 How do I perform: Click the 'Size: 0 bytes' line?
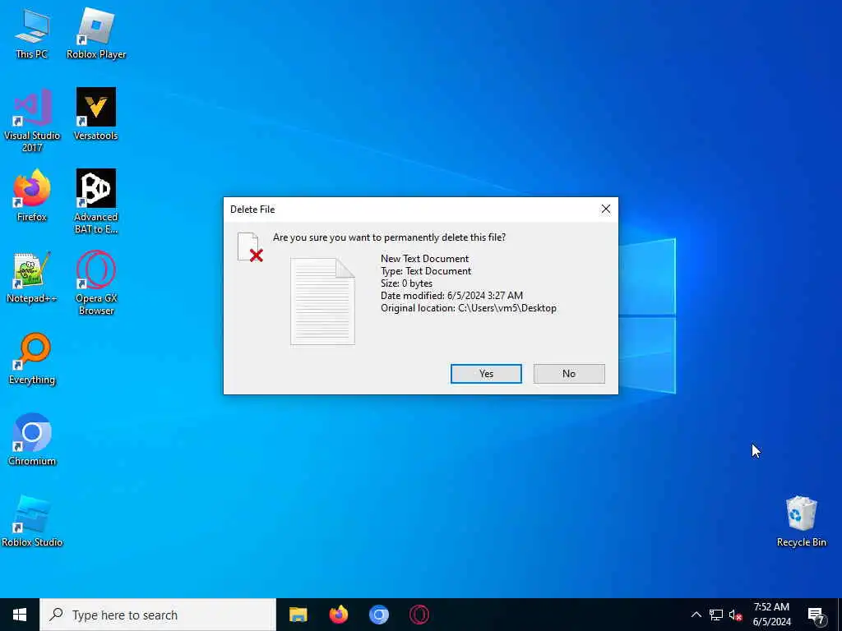click(x=406, y=283)
